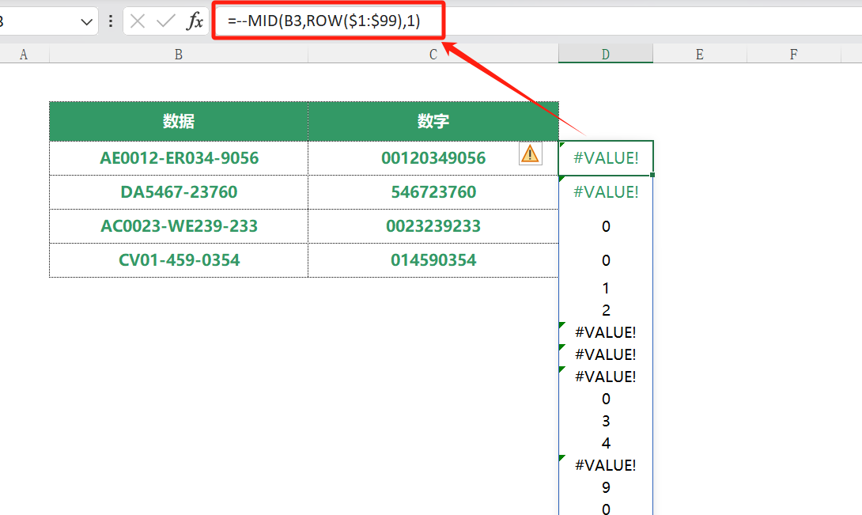Select column D header
The height and width of the screenshot is (515, 862).
(605, 55)
